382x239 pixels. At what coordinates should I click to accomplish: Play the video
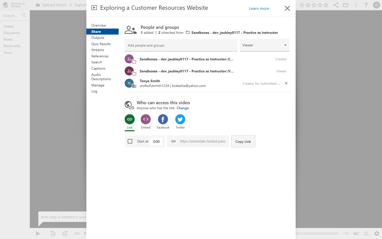pyautogui.click(x=38, y=233)
